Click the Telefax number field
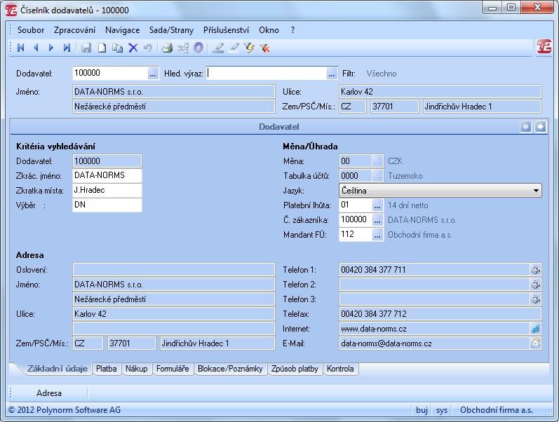 point(440,314)
